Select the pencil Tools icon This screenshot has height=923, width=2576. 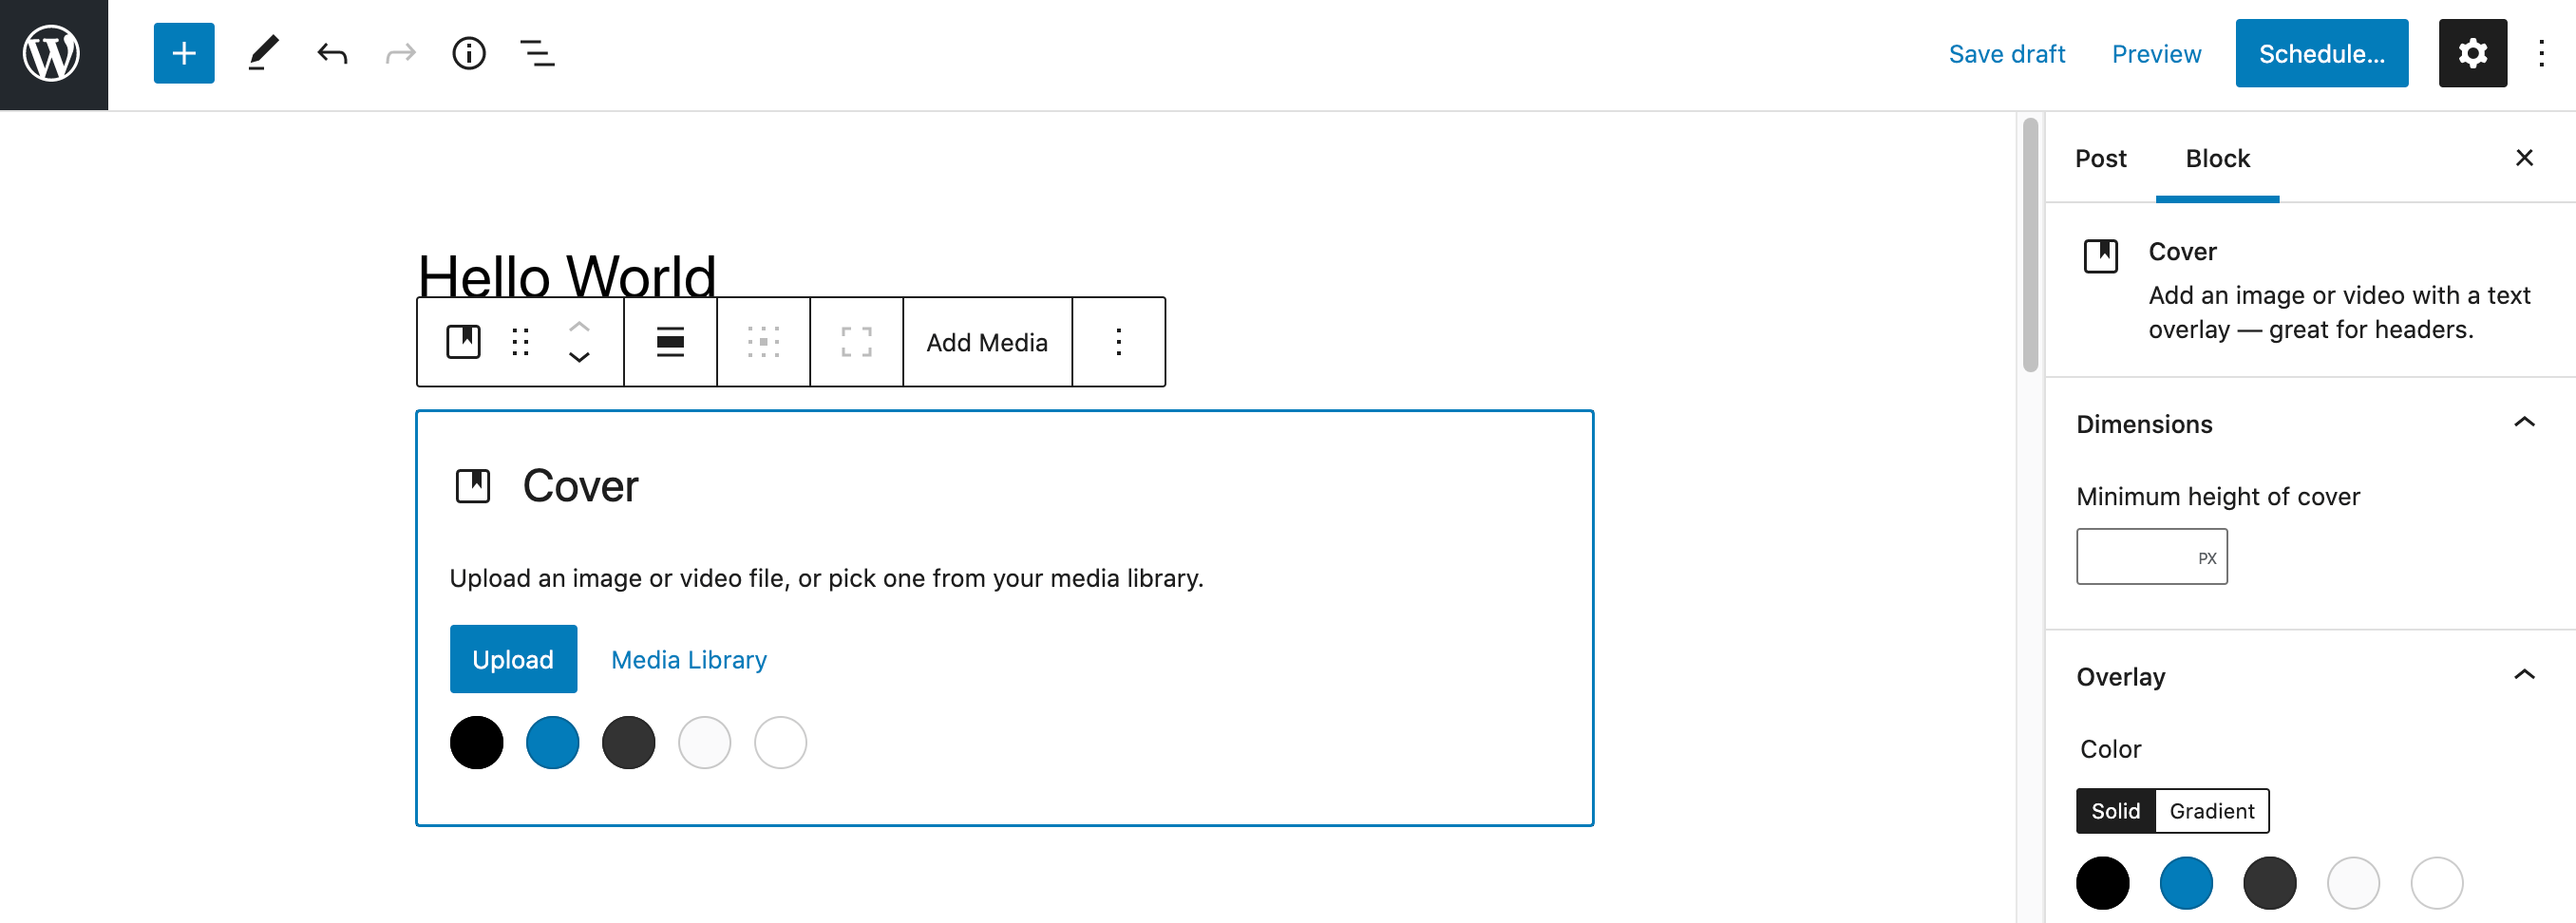[263, 54]
